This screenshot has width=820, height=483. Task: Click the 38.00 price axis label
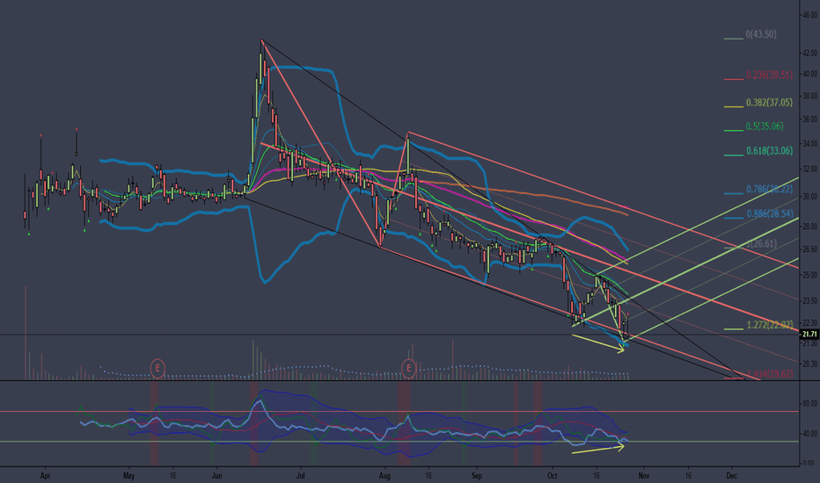pos(809,96)
